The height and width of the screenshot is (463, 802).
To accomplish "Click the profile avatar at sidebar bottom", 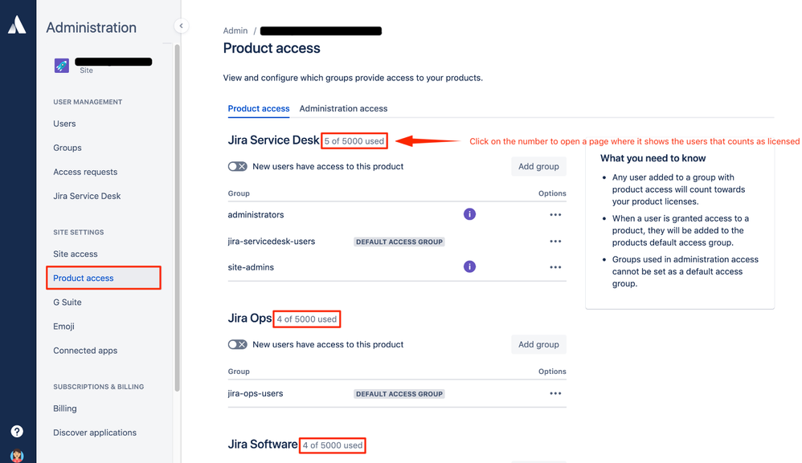I will tap(18, 454).
